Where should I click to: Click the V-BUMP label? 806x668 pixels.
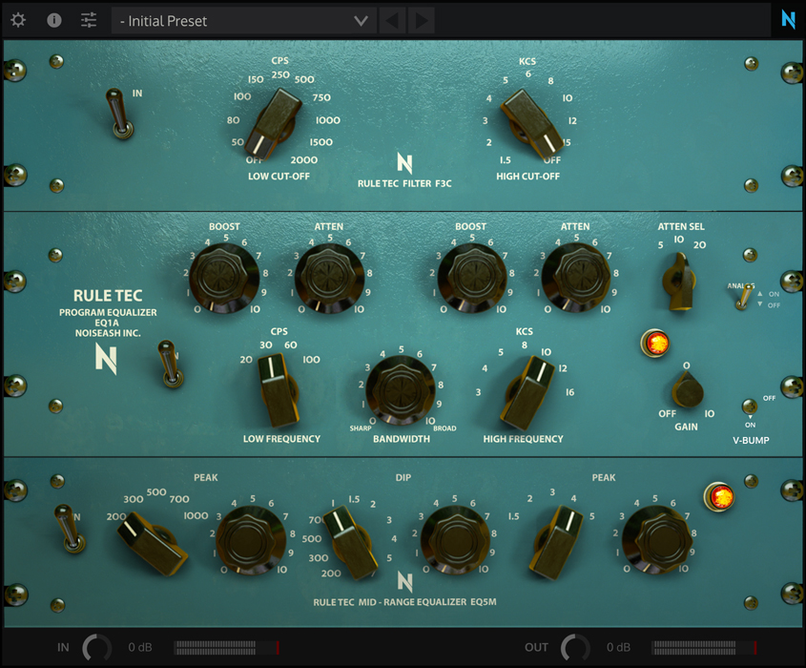(751, 441)
